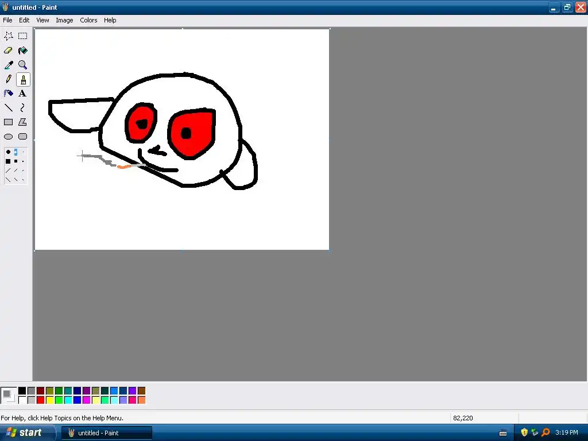Select the Text tool
Viewport: 588px width, 441px height.
click(23, 94)
